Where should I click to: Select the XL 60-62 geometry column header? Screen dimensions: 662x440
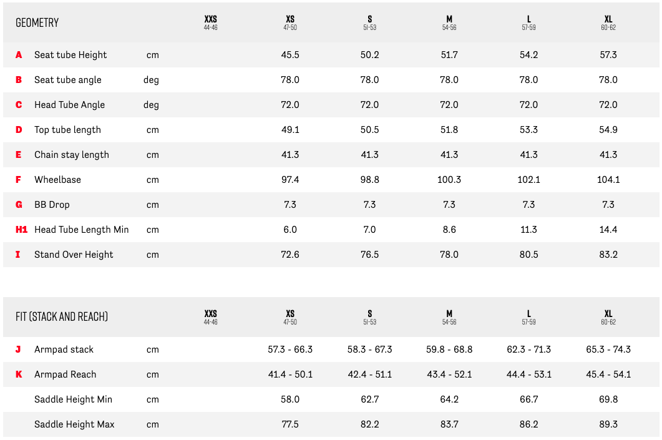click(608, 22)
